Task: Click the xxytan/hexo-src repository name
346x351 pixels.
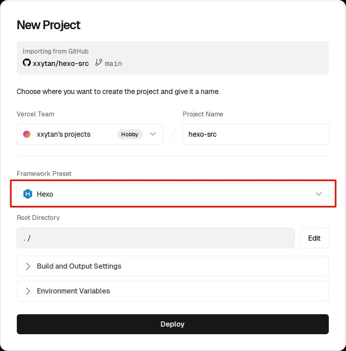Action: tap(61, 63)
